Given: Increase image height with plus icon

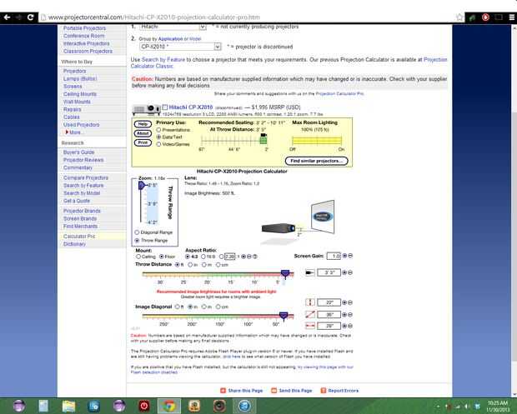Looking at the screenshot, I should (x=344, y=302).
